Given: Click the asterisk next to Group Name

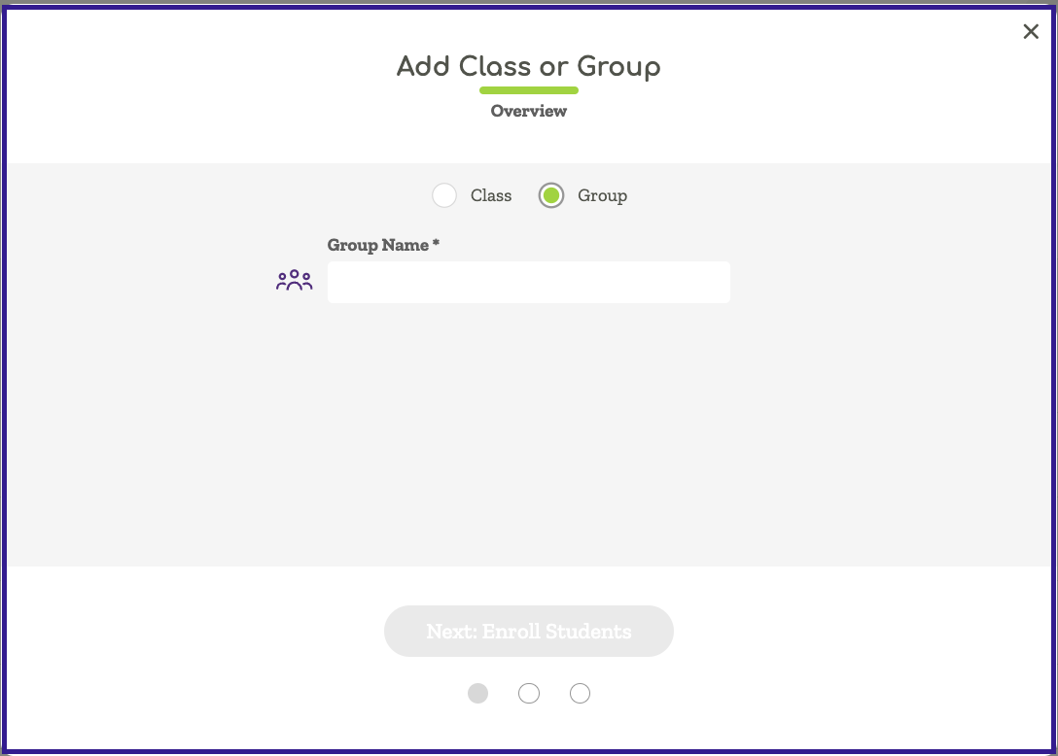Looking at the screenshot, I should coord(435,243).
